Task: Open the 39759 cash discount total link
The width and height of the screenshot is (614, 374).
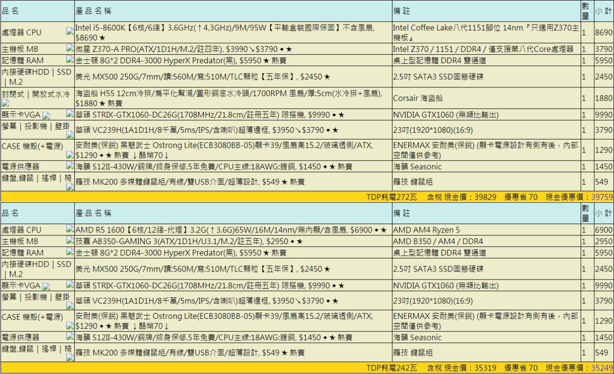Action: [x=602, y=197]
